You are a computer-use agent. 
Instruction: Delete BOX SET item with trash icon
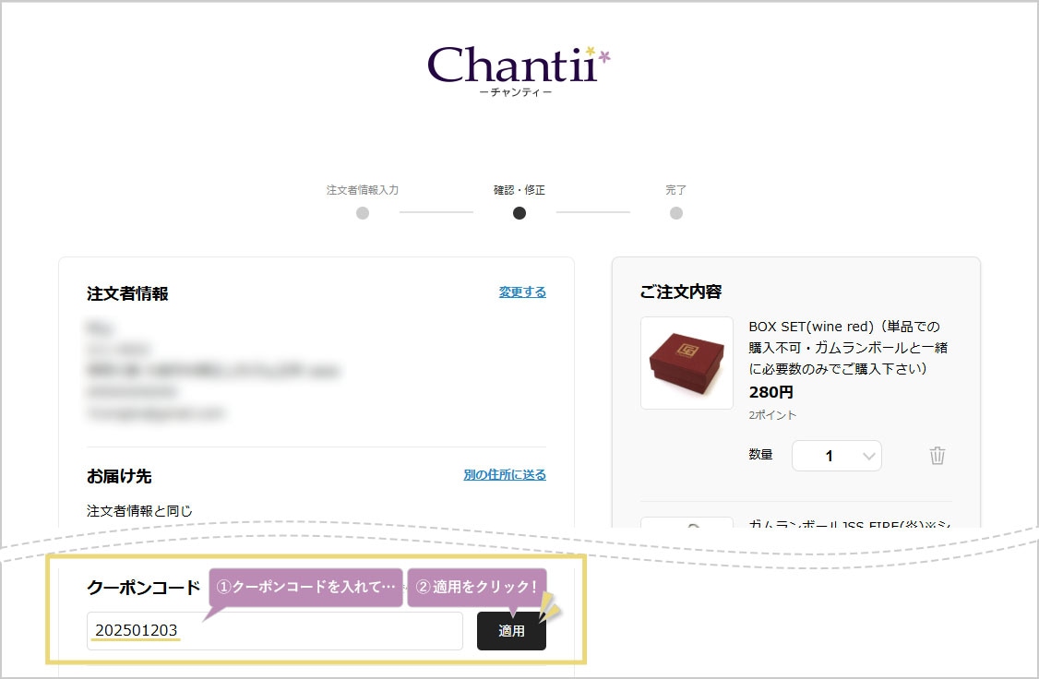[x=937, y=456]
